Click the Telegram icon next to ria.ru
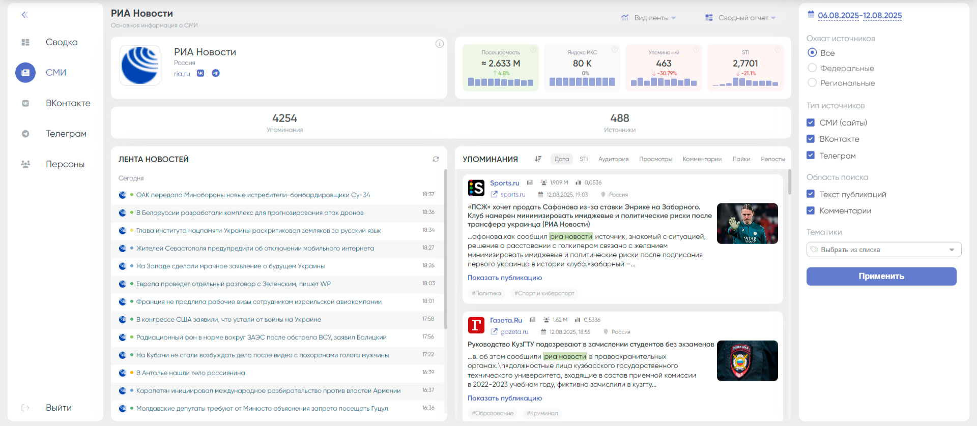This screenshot has width=977, height=426. point(216,73)
